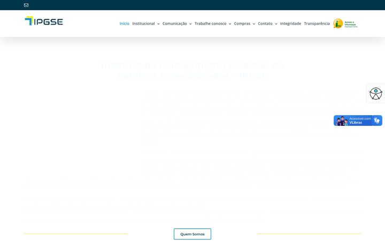Click the Acesso à Informação badge

pyautogui.click(x=345, y=24)
